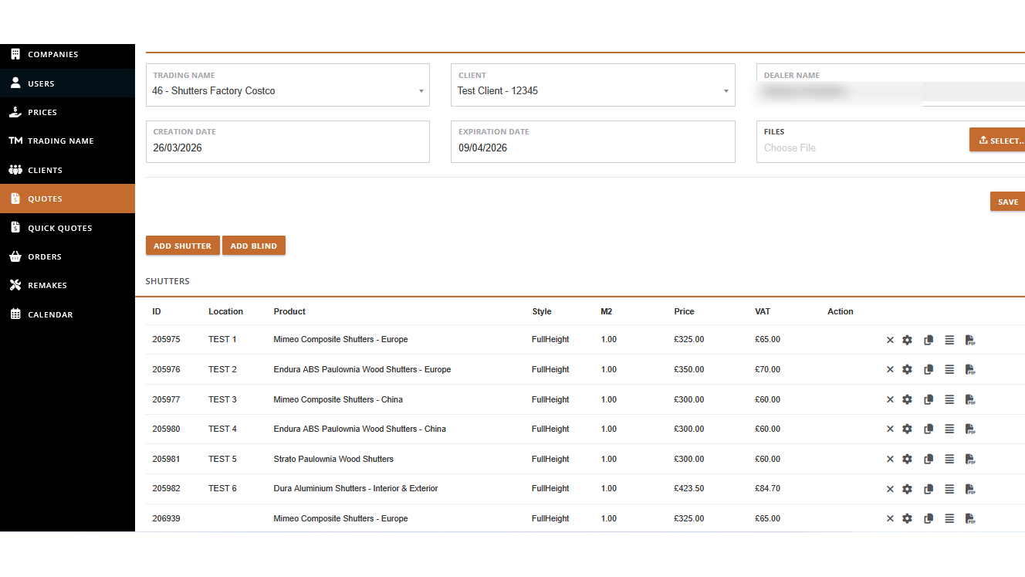
Task: Select price cell £350.00
Action: 689,370
